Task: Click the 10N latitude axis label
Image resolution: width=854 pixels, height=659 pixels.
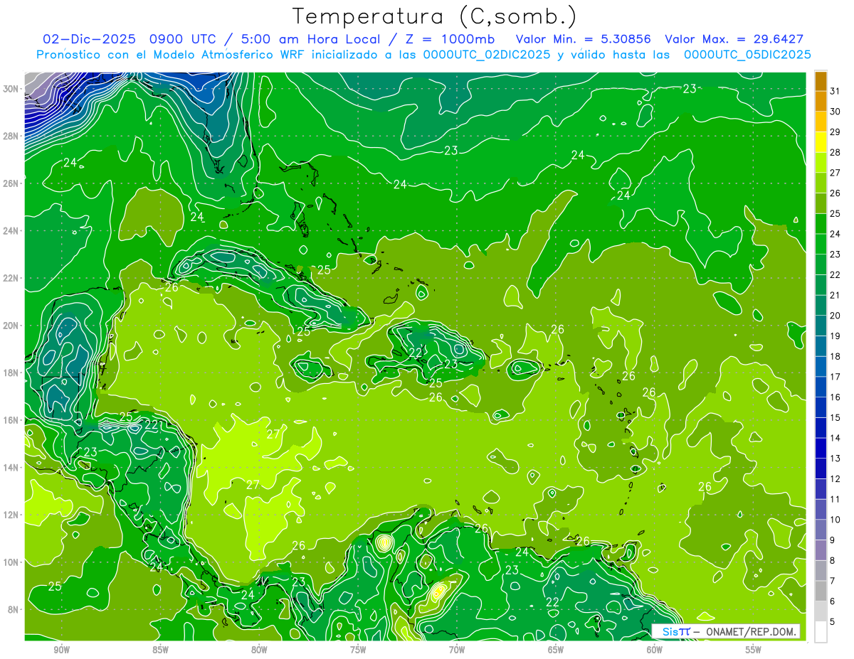Action: pyautogui.click(x=12, y=562)
